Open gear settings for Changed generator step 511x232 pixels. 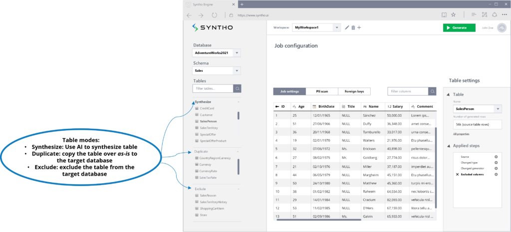(496, 169)
